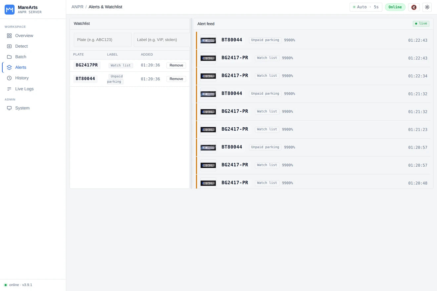
Task: Toggle the Auto 5s refresh control
Action: [x=366, y=7]
